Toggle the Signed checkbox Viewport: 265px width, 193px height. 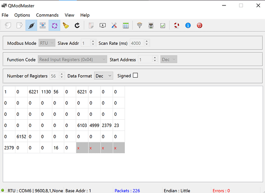(135, 75)
